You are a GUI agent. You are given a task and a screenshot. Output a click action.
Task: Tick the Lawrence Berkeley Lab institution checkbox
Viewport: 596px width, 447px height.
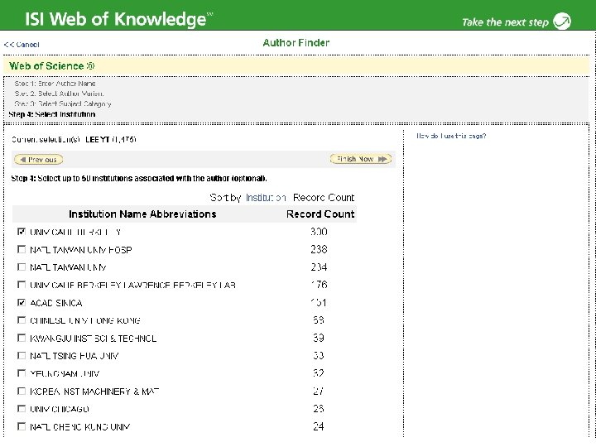pos(22,285)
